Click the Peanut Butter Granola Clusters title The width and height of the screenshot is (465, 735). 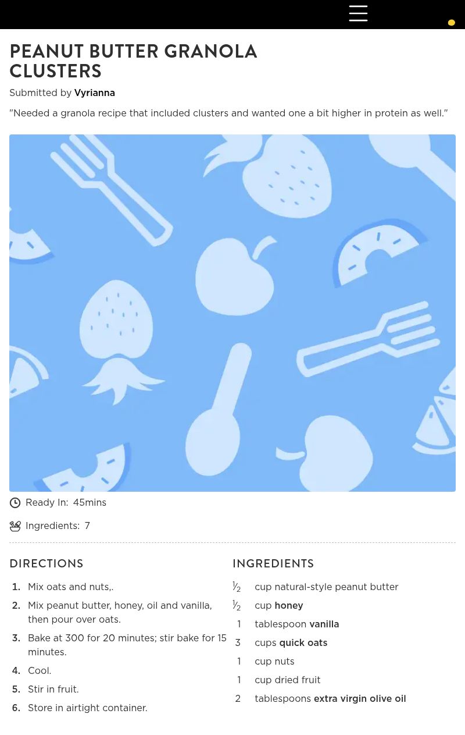[x=134, y=61]
